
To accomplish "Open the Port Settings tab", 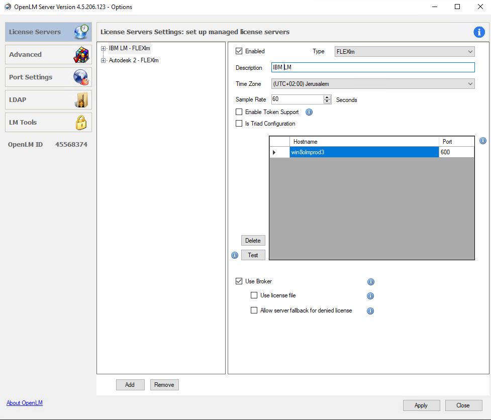I will point(48,77).
